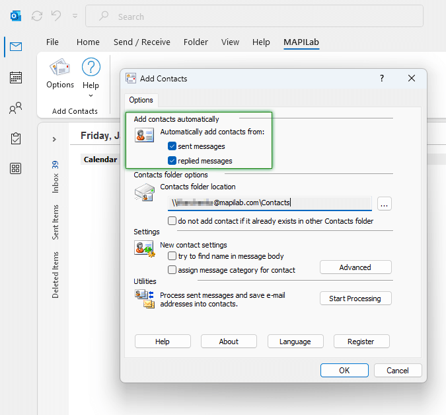The width and height of the screenshot is (446, 415).
Task: Click the Help question mark ribbon icon
Action: pyautogui.click(x=91, y=67)
